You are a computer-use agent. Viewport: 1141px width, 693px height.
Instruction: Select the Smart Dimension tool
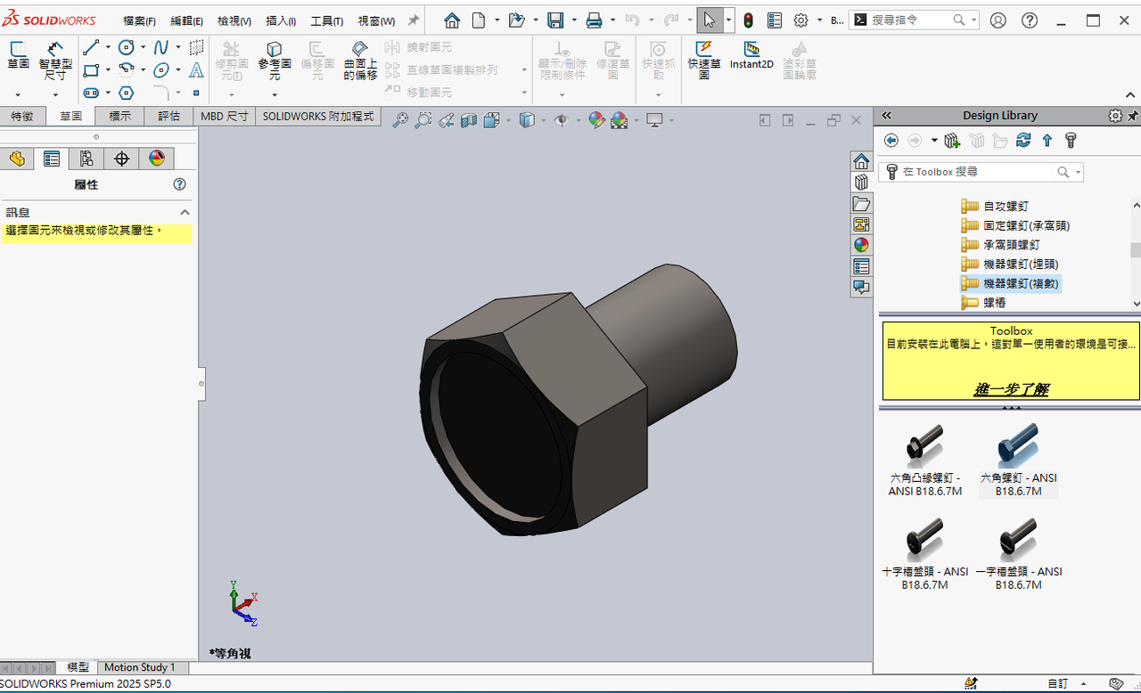pos(55,61)
